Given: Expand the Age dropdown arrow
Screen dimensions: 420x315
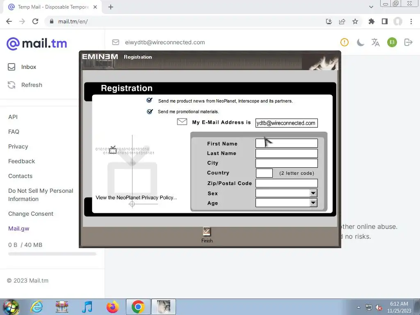Looking at the screenshot, I should [x=313, y=203].
